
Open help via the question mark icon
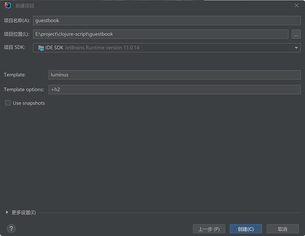pyautogui.click(x=11, y=228)
